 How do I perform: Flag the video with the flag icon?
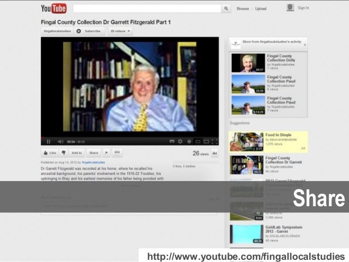tap(106, 153)
